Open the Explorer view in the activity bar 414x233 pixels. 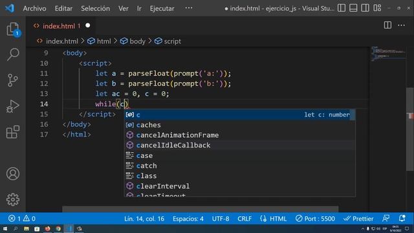tap(13, 28)
